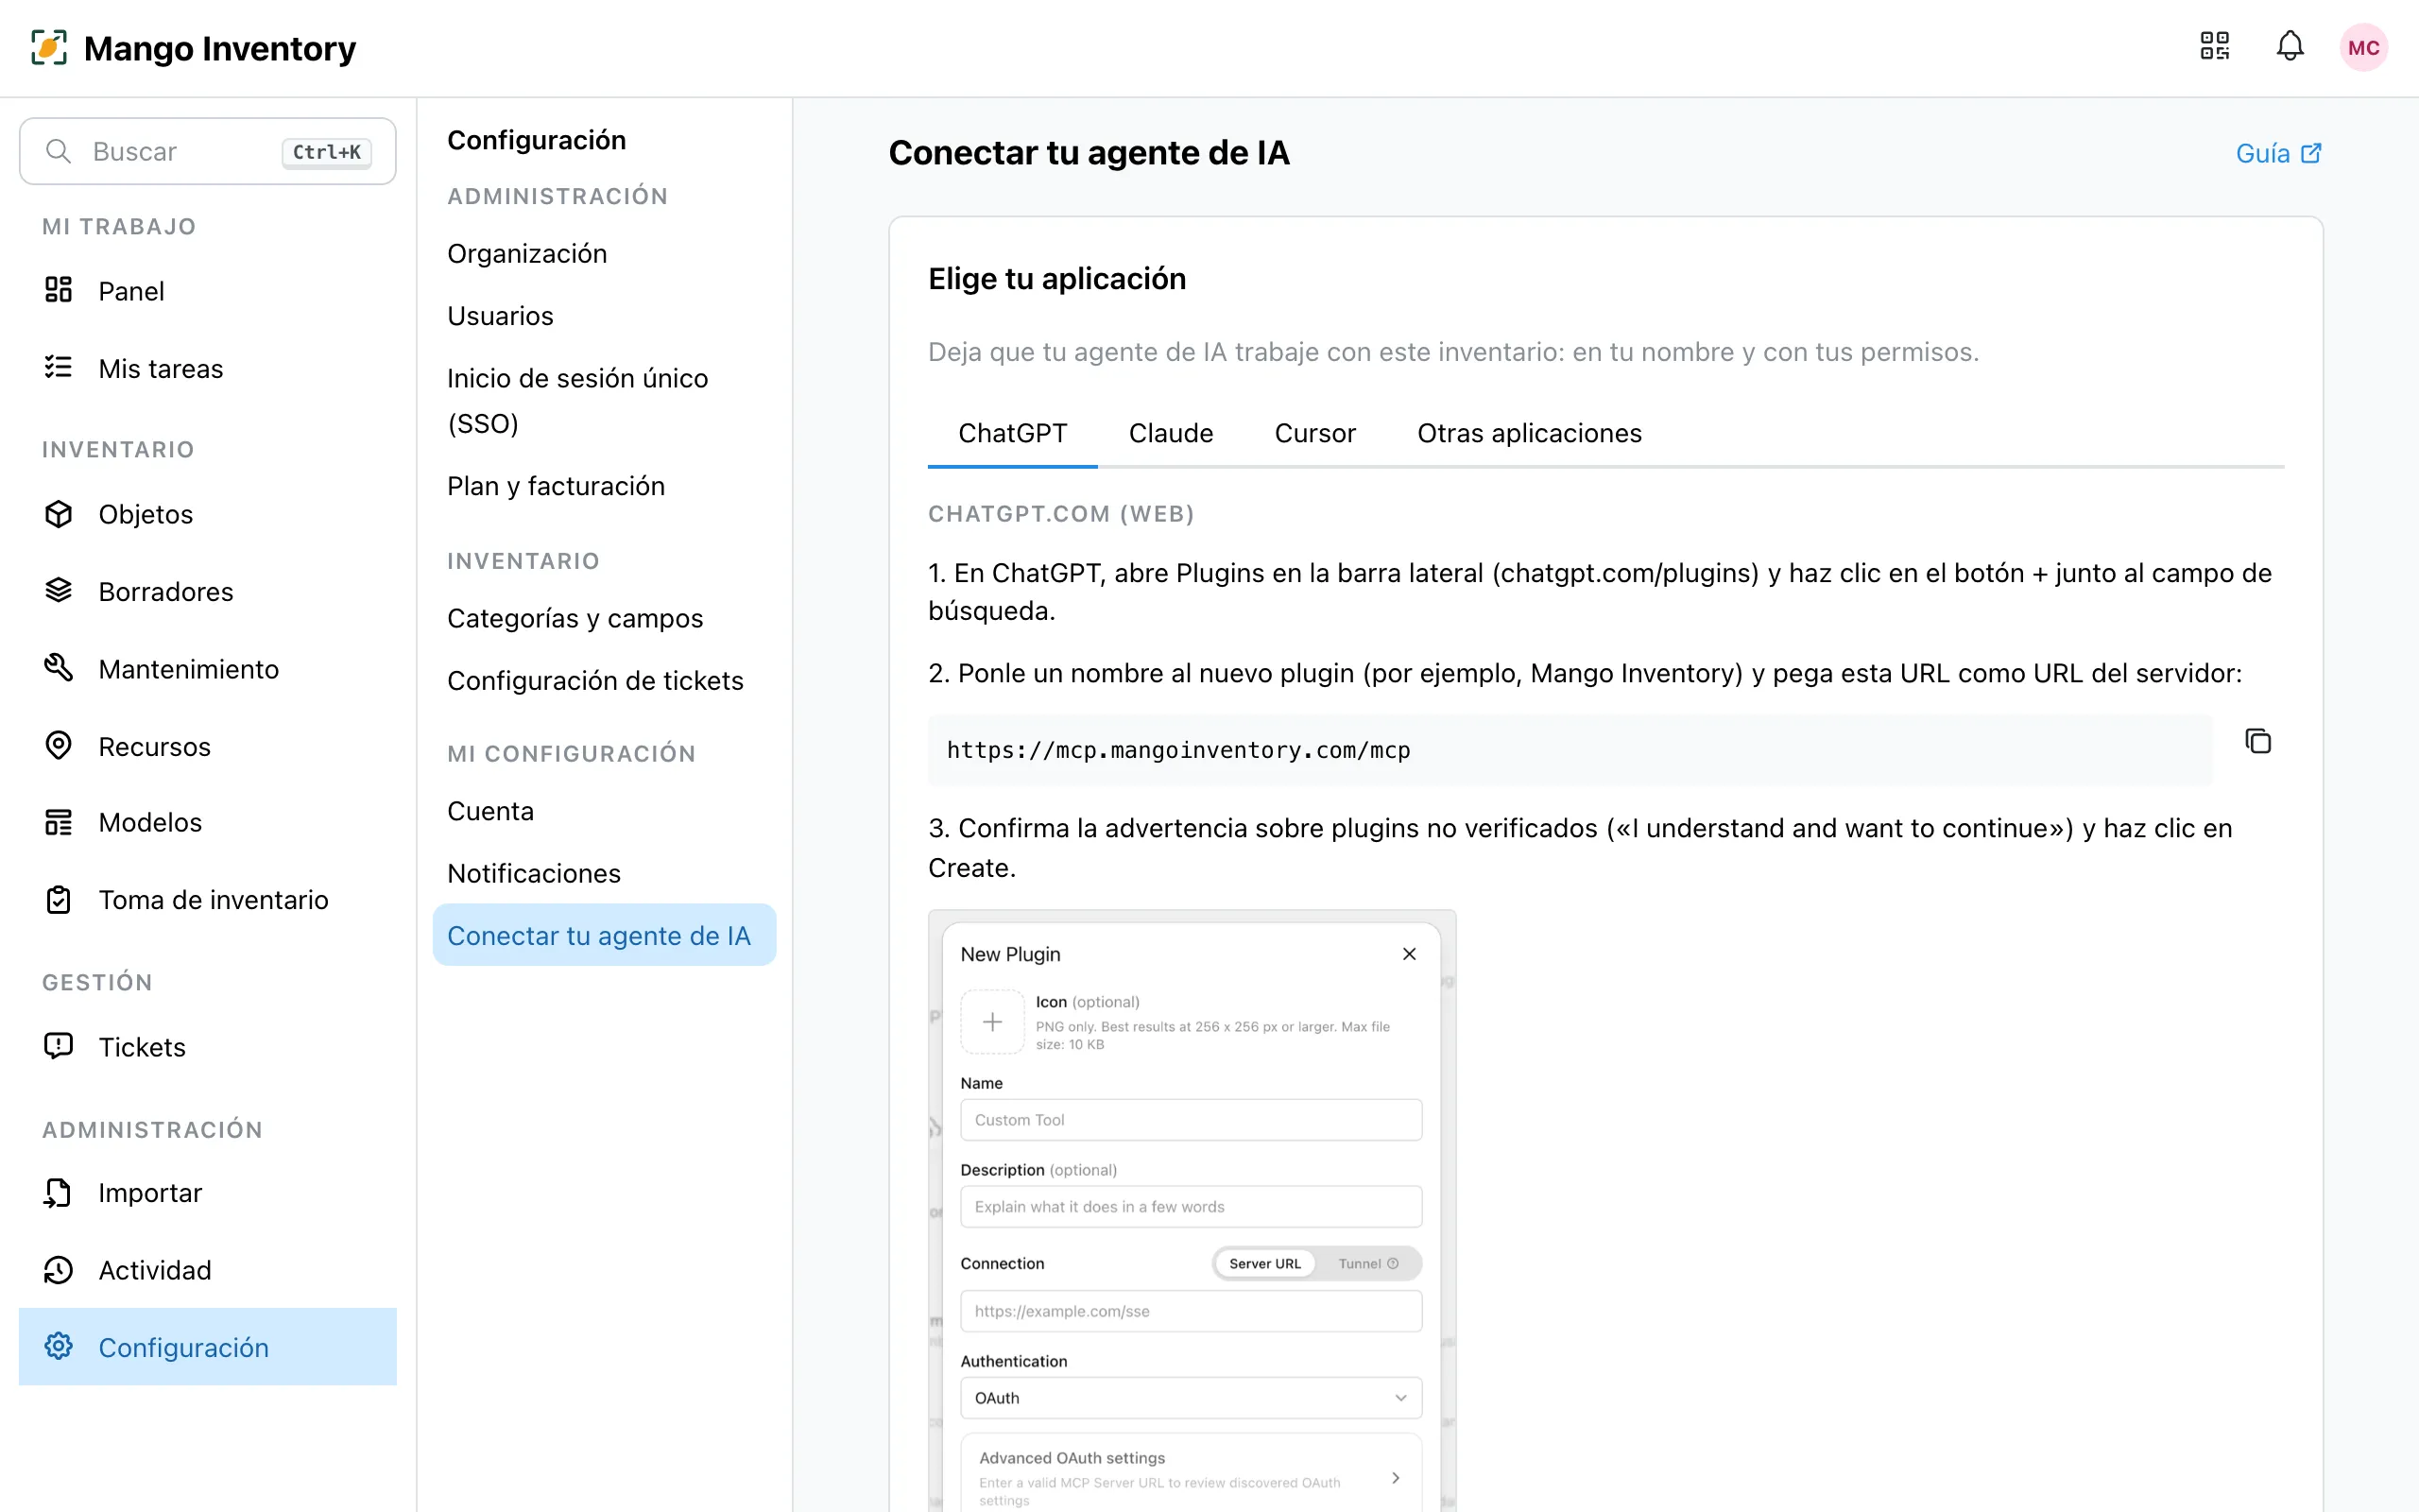Open the Guía external link
This screenshot has height=1512, width=2419.
pyautogui.click(x=2278, y=153)
